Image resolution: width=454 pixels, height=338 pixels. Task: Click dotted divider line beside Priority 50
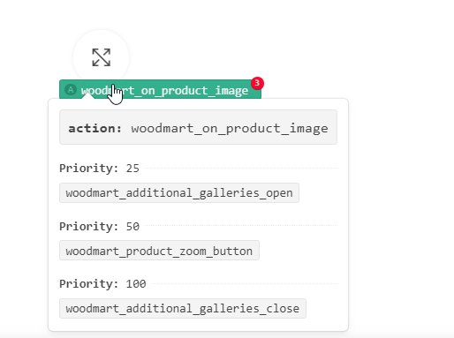(x=241, y=226)
